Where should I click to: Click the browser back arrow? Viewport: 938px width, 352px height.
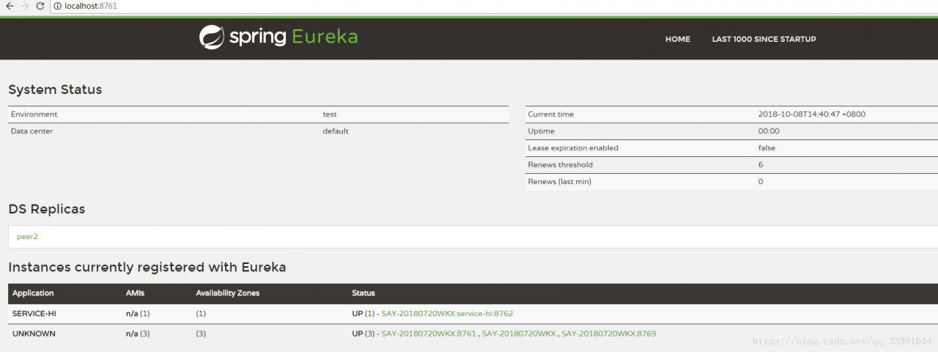[x=10, y=6]
